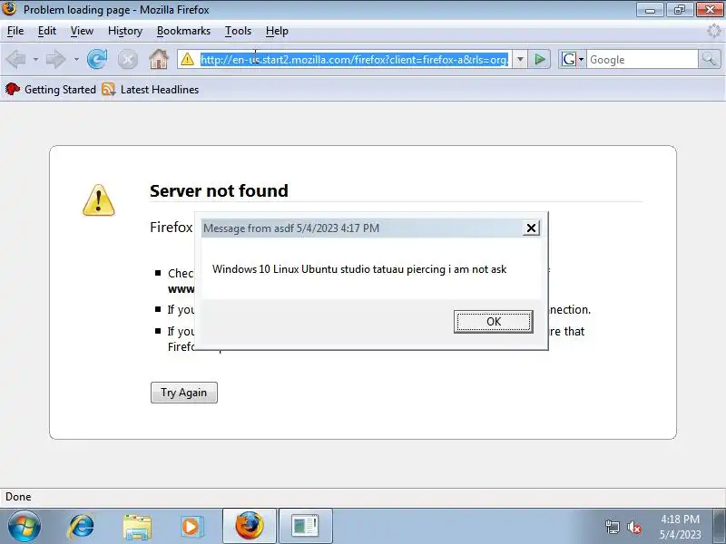Open the Edit menu

pos(47,31)
